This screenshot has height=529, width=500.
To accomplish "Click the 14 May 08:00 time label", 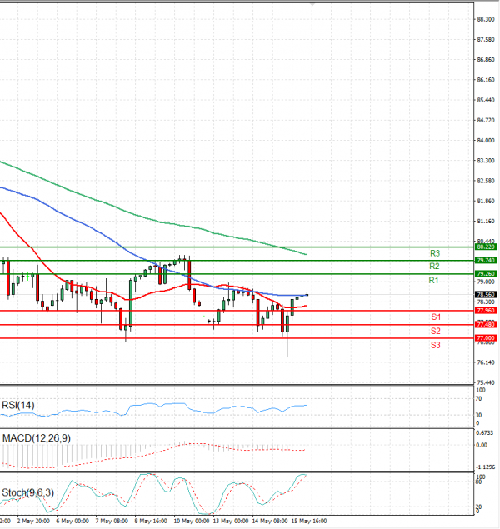I will [x=270, y=521].
